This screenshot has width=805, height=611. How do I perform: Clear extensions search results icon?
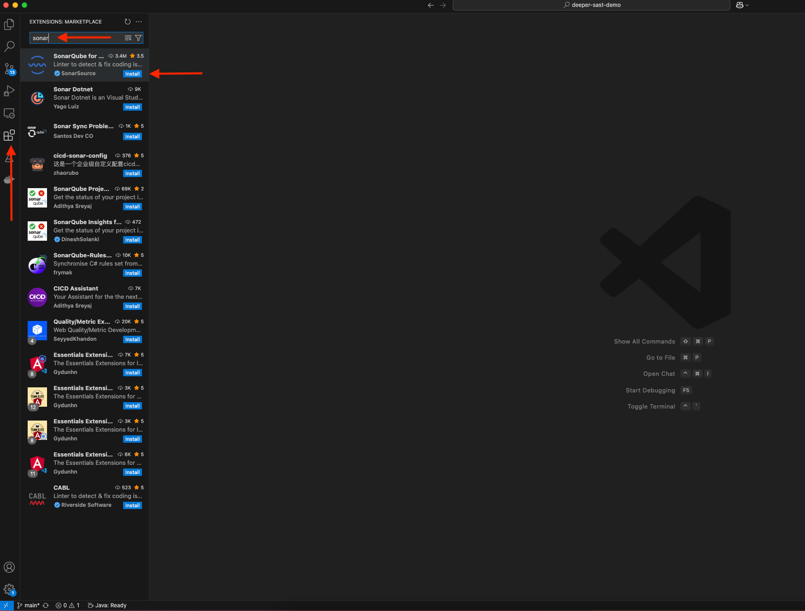[128, 38]
